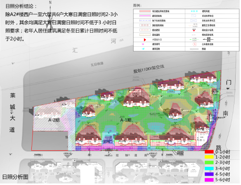Click the A2# building label
This screenshot has height=185, width=241.
[x=64, y=104]
